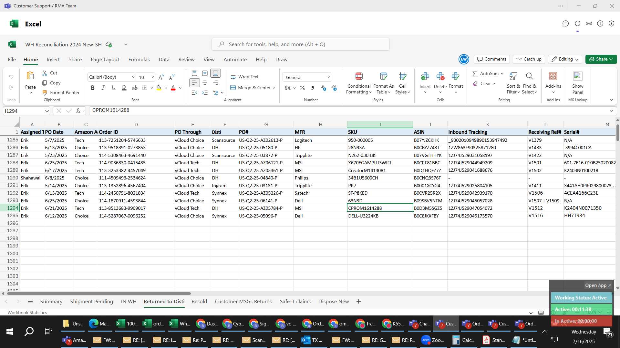620x348 pixels.
Task: Toggle bottom align in ribbon
Action: click(215, 73)
